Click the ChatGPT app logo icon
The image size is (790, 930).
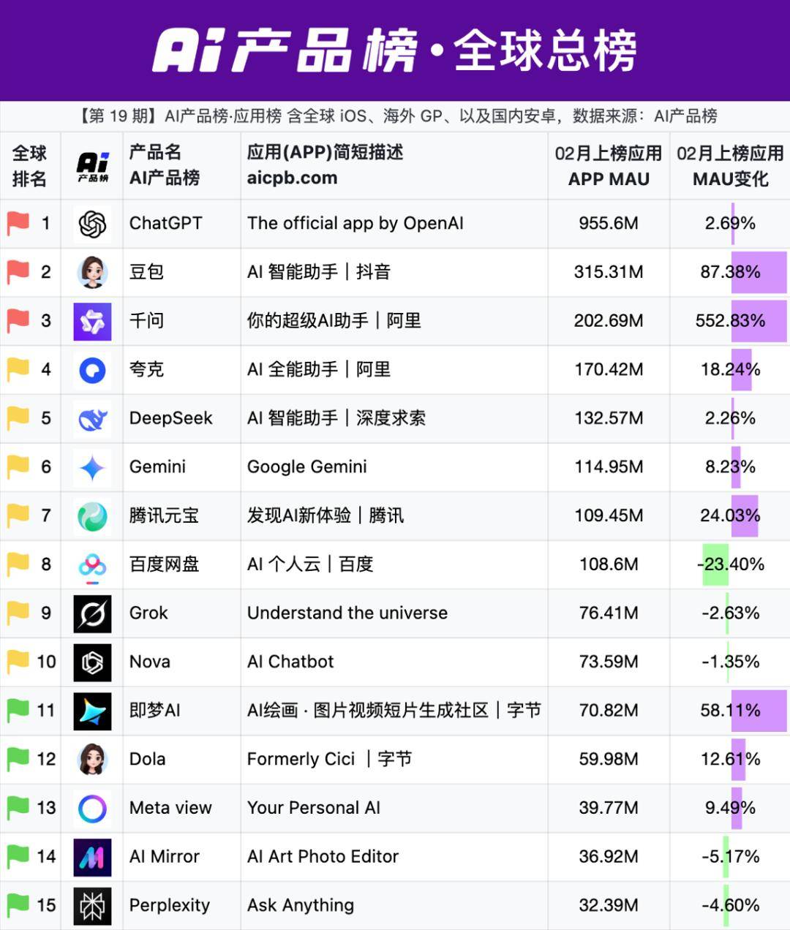tap(92, 224)
